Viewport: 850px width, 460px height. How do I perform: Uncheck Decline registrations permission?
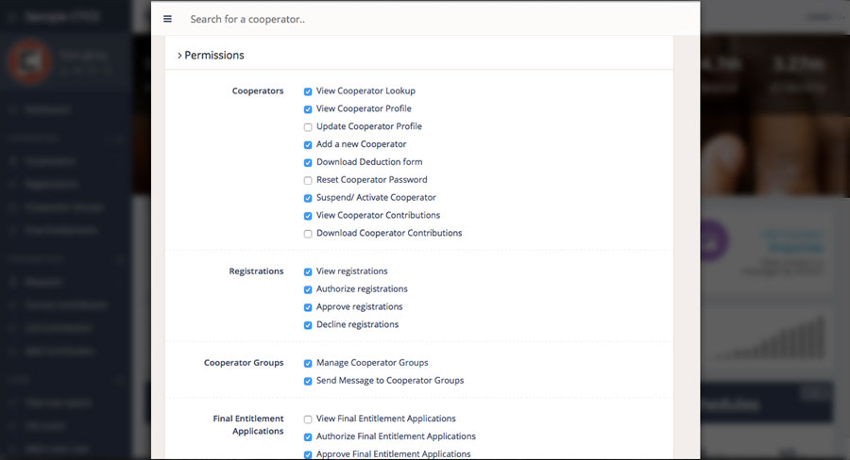[308, 325]
